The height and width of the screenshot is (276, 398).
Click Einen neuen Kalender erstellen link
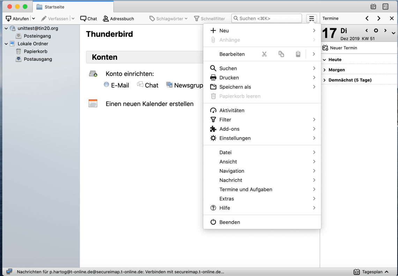(x=149, y=104)
